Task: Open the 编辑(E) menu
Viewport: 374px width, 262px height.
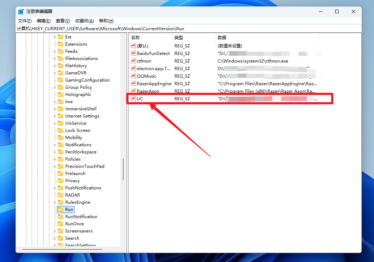Action: [x=44, y=21]
